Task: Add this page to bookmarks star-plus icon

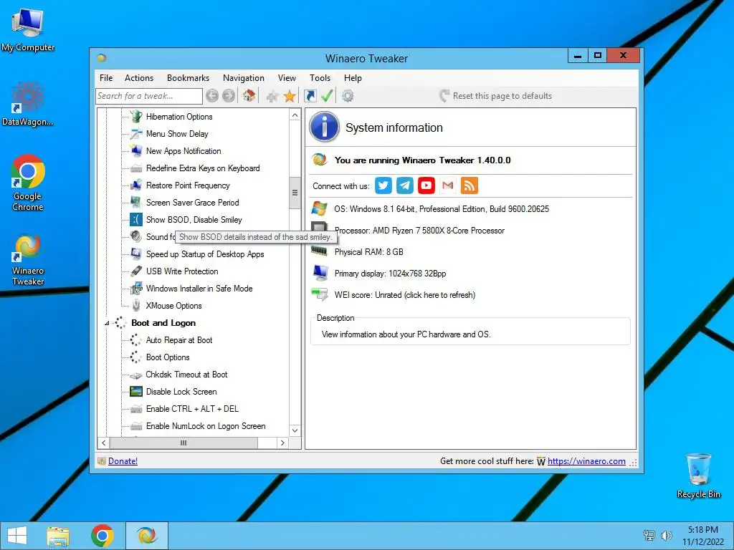Action: click(x=272, y=97)
